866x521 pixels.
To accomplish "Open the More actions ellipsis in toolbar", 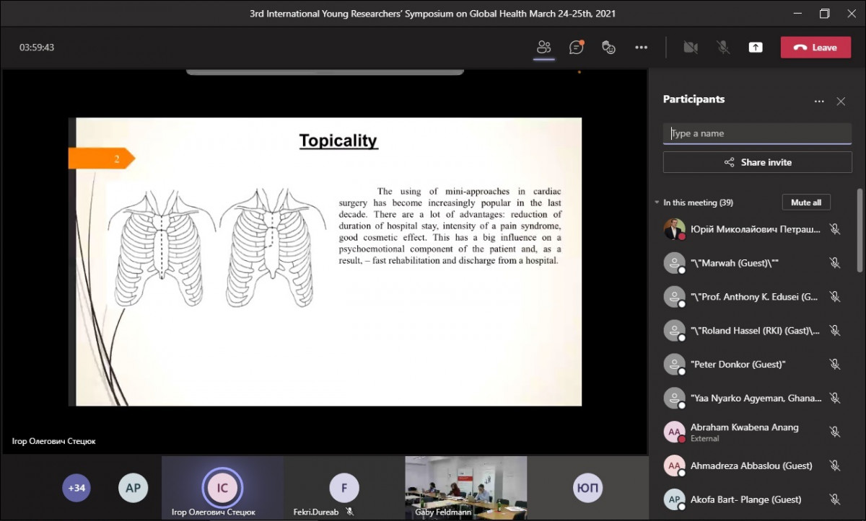I will pos(641,48).
